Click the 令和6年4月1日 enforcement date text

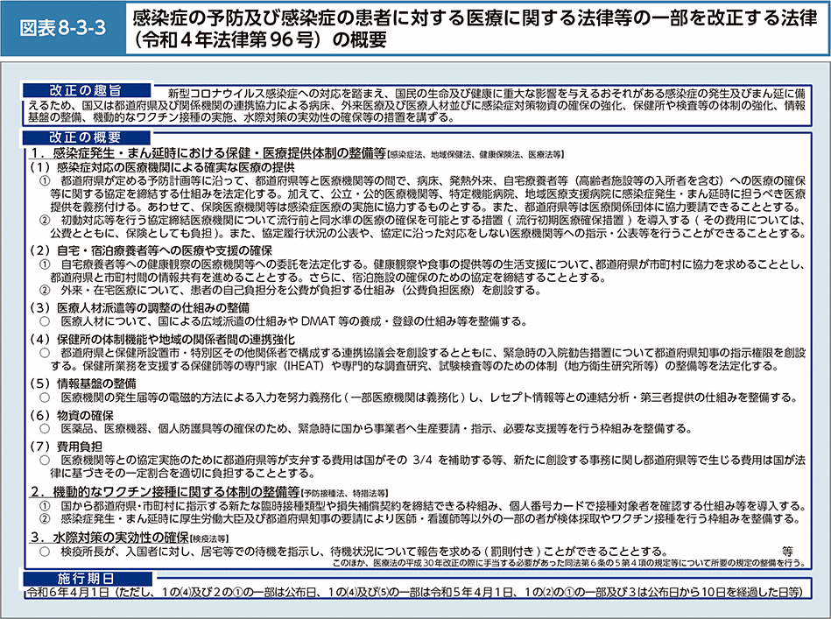(x=70, y=593)
